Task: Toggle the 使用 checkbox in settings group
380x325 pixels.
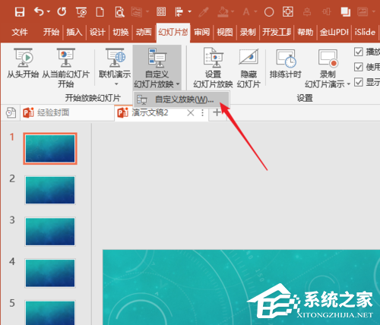Action: [x=359, y=67]
